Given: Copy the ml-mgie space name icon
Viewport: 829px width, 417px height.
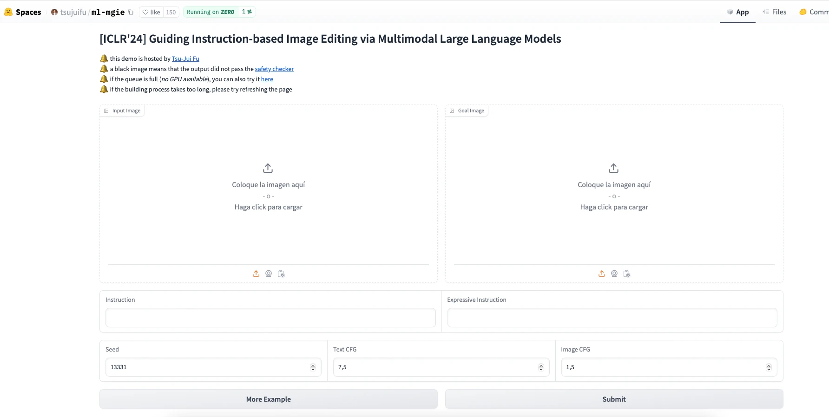Looking at the screenshot, I should click(131, 12).
